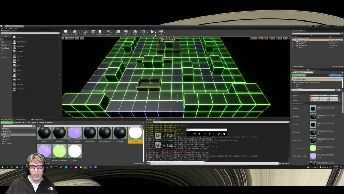The image size is (344, 194).
Task: Open the Blueprints toolbar icon
Action: [x=118, y=32]
